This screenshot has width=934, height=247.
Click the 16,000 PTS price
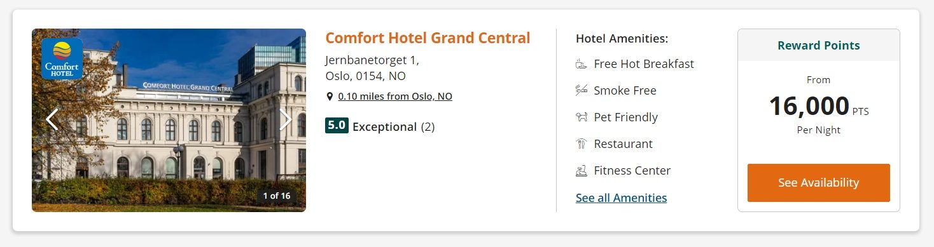pos(818,106)
